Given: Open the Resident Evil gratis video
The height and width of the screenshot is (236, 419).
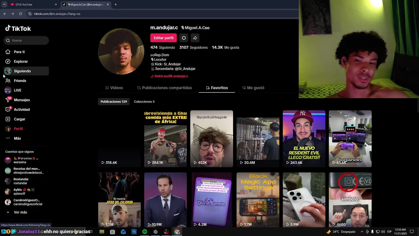Looking at the screenshot, I should pos(304,139).
